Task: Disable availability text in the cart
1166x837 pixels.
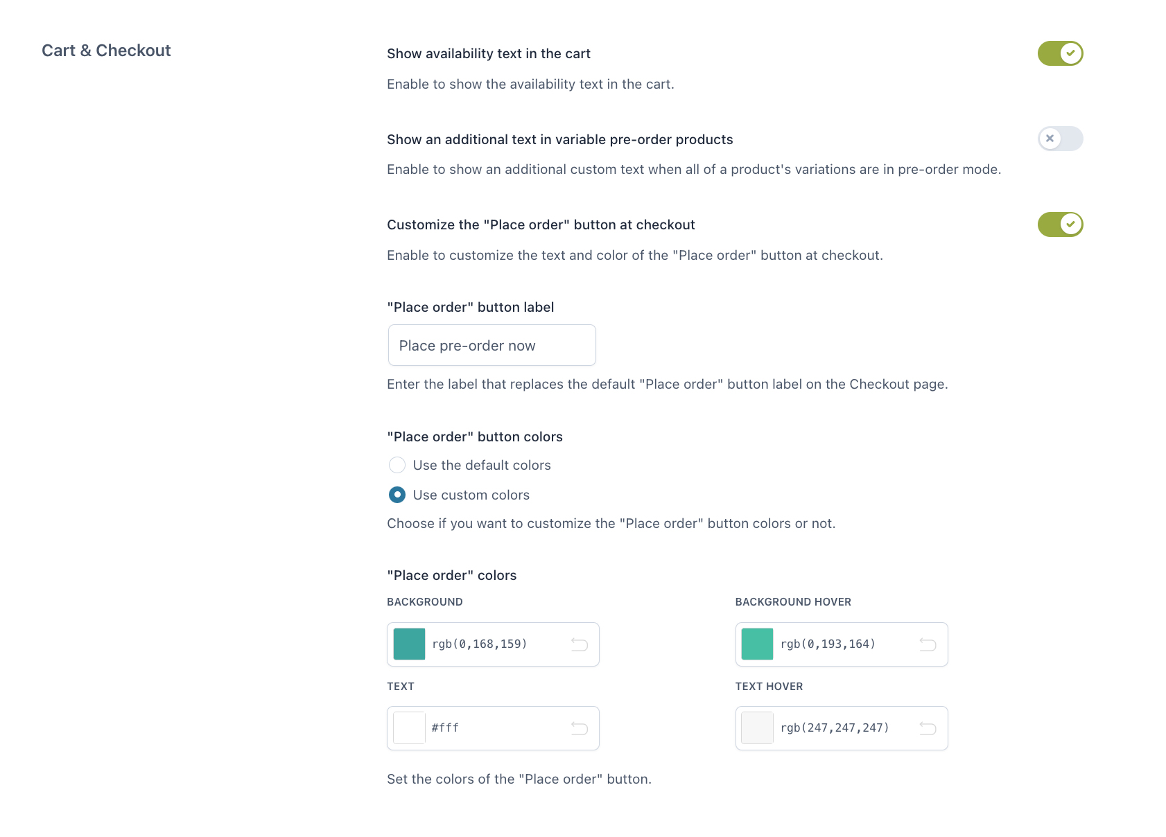Action: (x=1060, y=53)
